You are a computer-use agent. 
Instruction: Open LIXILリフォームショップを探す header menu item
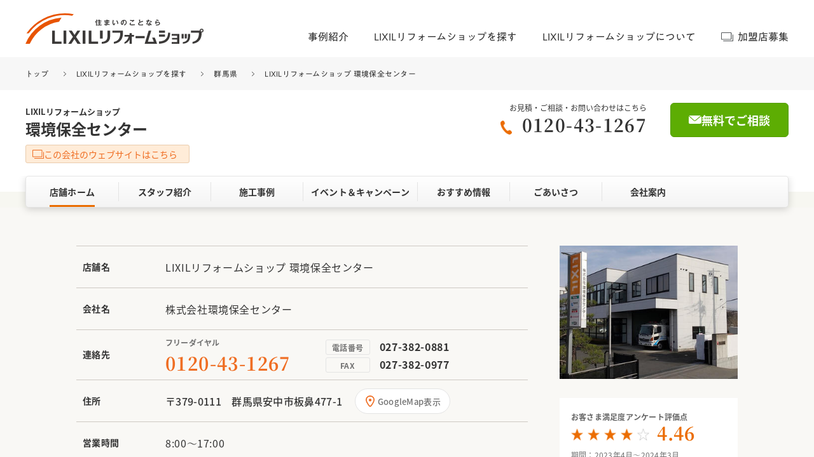coord(445,37)
